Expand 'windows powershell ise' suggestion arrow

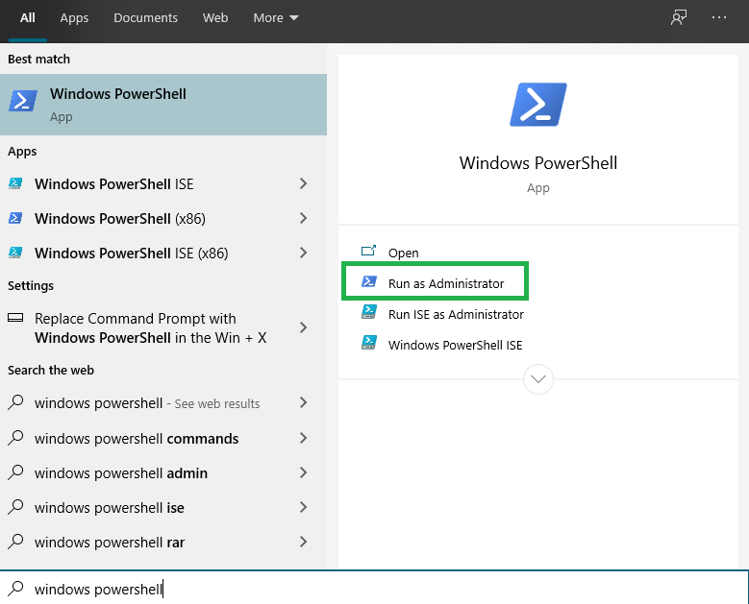[303, 507]
